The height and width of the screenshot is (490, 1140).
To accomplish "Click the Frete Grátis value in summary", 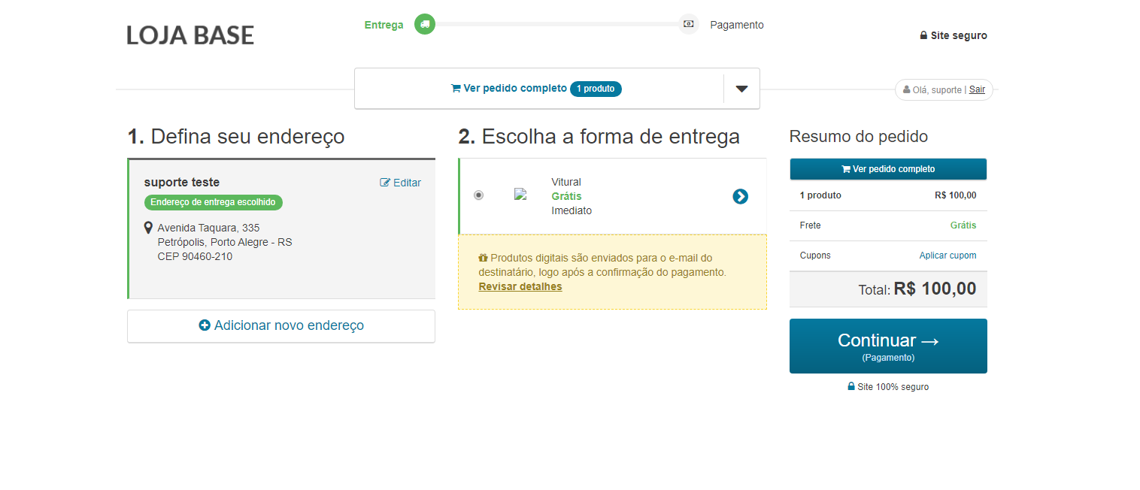I will (x=963, y=225).
